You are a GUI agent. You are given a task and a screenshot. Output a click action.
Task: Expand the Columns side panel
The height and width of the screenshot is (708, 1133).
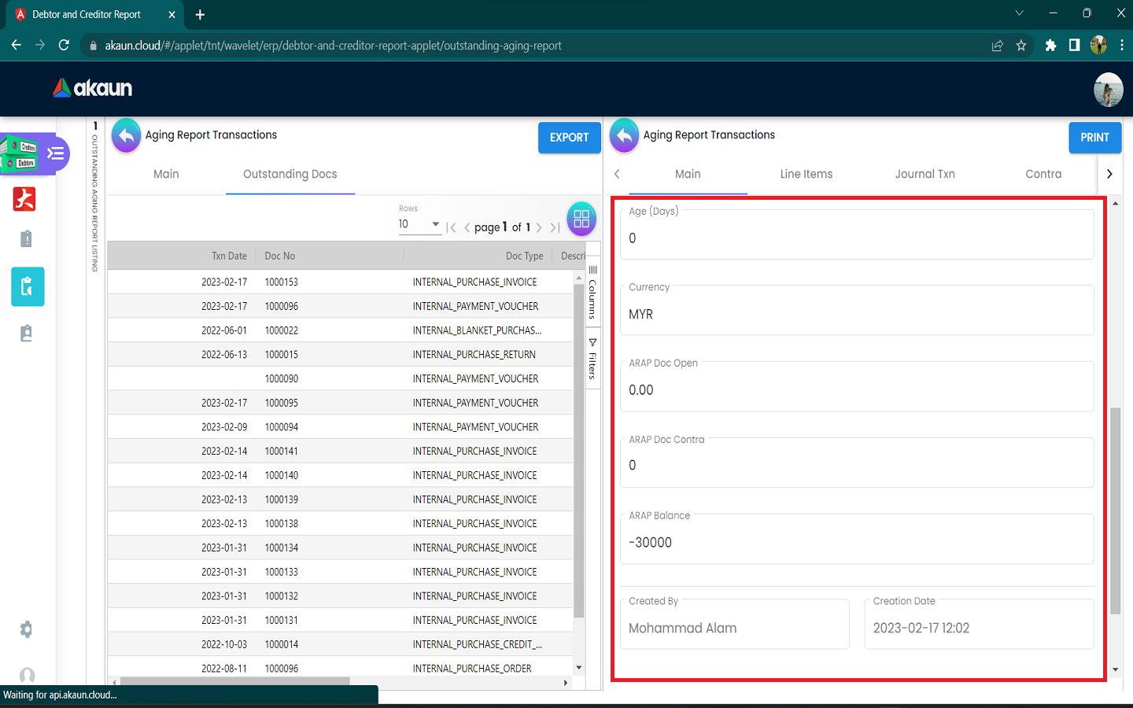click(592, 293)
